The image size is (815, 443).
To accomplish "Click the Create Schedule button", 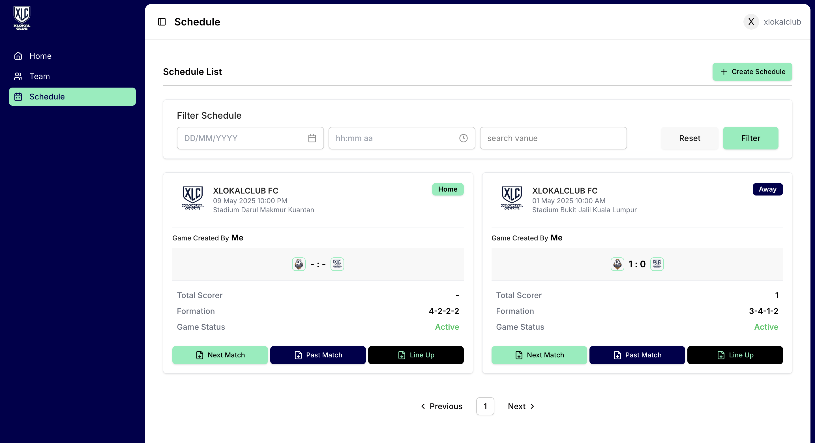I will 752,72.
